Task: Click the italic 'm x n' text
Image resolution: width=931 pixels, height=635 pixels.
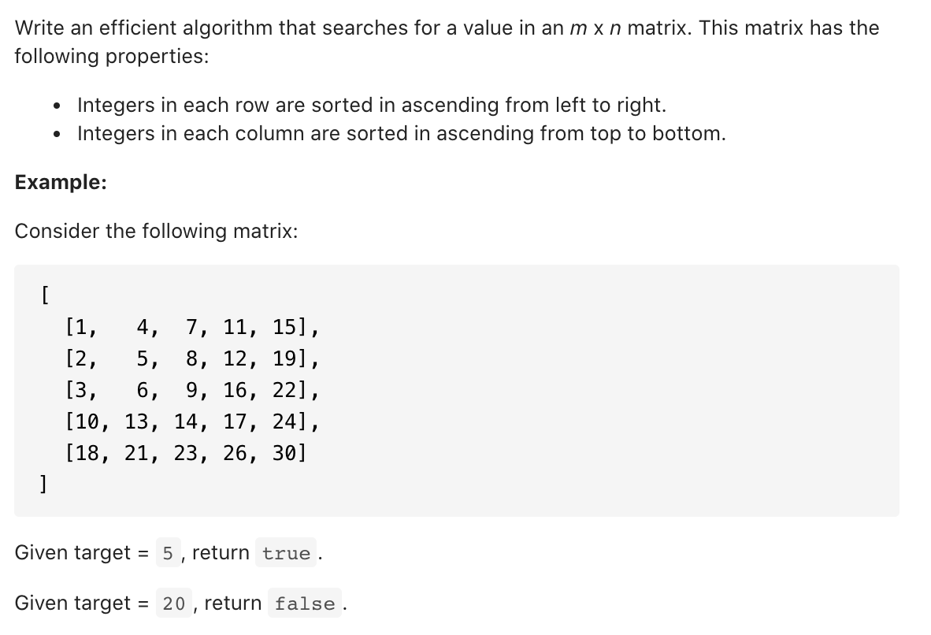Action: [x=595, y=28]
